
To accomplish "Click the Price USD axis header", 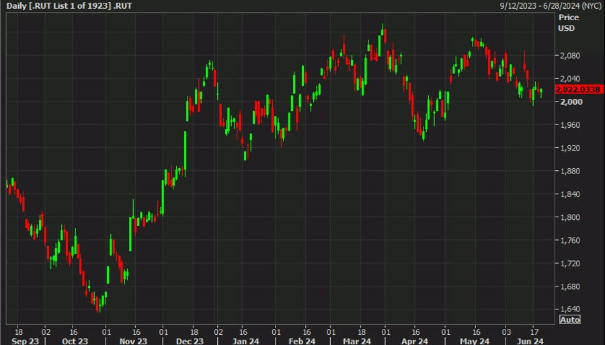I will [568, 23].
